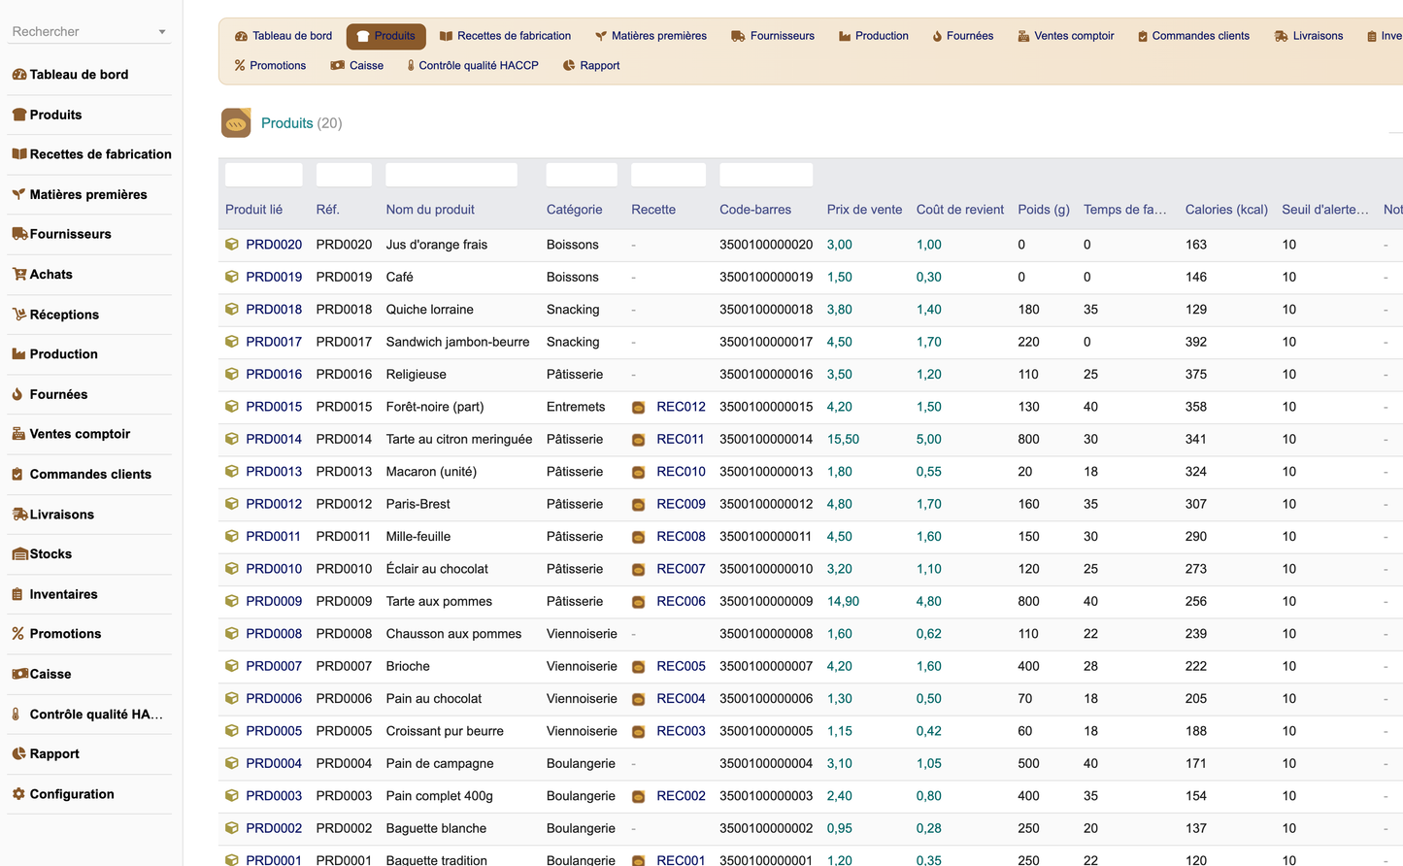The width and height of the screenshot is (1403, 866).
Task: Click the Produit lié filter field
Action: (264, 175)
